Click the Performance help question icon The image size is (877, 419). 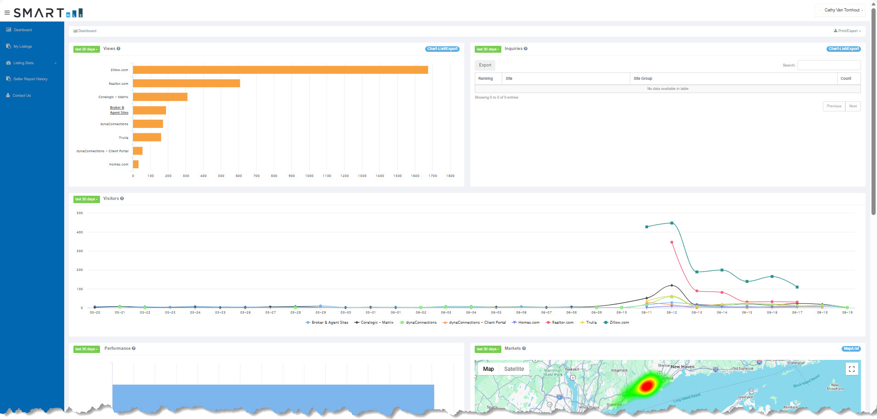133,348
